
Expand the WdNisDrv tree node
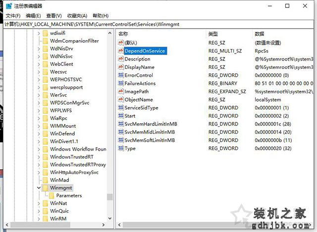(39, 49)
